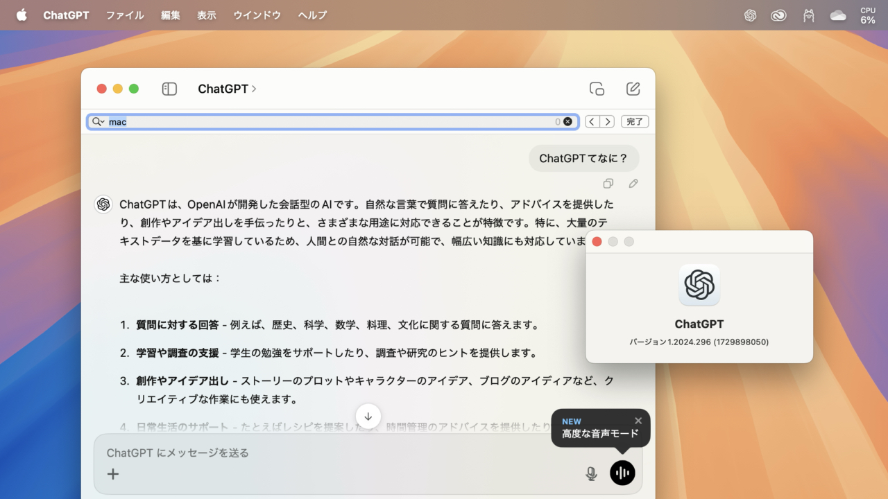Screen dimensions: 888x499
Task: Open the ChatGPT app menu
Action: coord(66,15)
